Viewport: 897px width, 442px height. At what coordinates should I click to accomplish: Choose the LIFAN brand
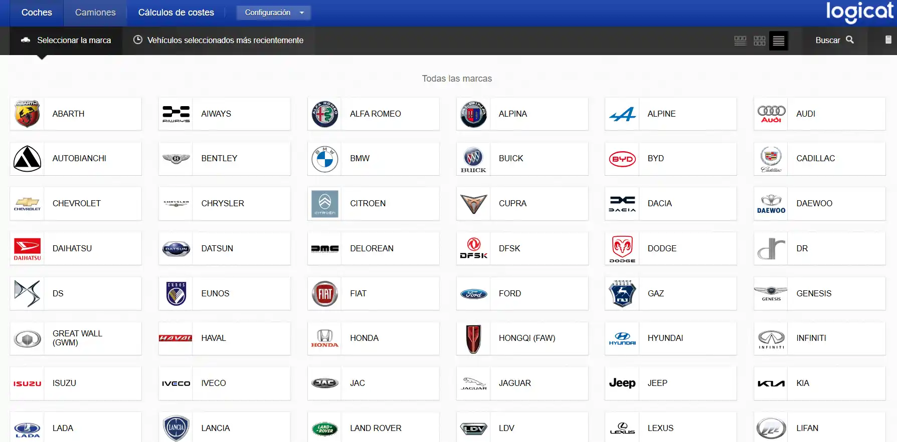pos(819,427)
